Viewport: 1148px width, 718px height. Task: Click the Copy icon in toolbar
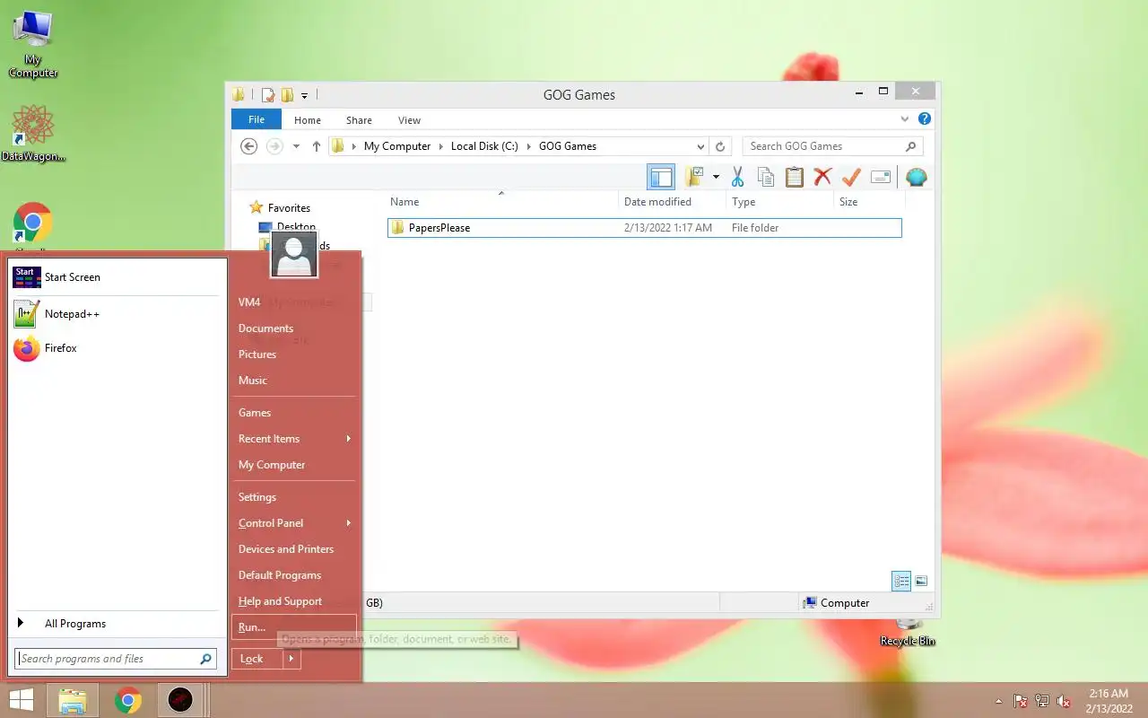coord(765,177)
